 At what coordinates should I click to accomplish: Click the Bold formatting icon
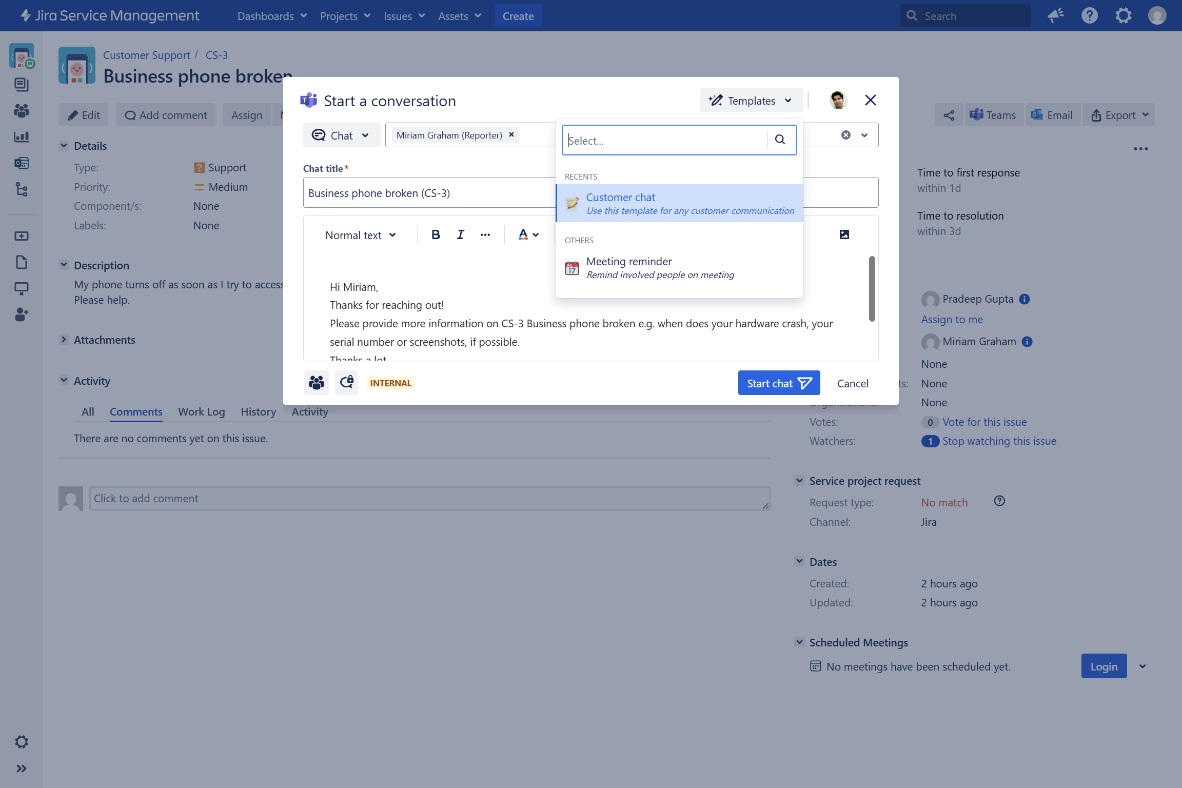click(x=436, y=235)
